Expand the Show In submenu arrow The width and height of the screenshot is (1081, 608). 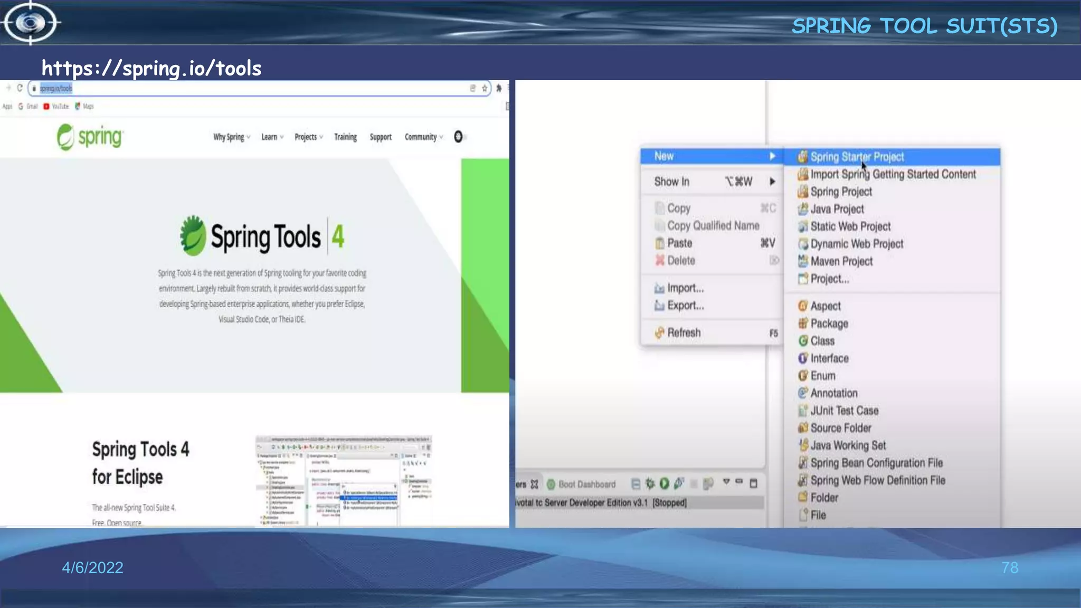(x=772, y=182)
